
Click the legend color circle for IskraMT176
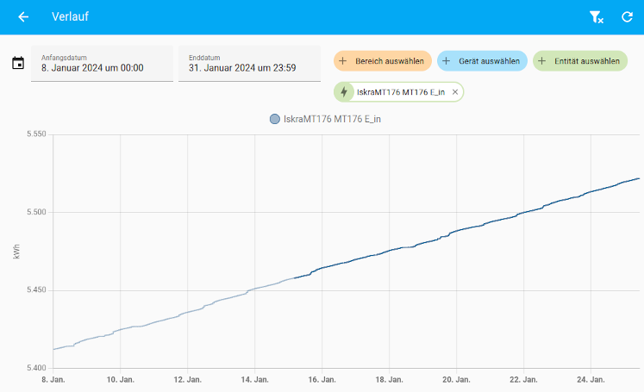click(x=275, y=119)
